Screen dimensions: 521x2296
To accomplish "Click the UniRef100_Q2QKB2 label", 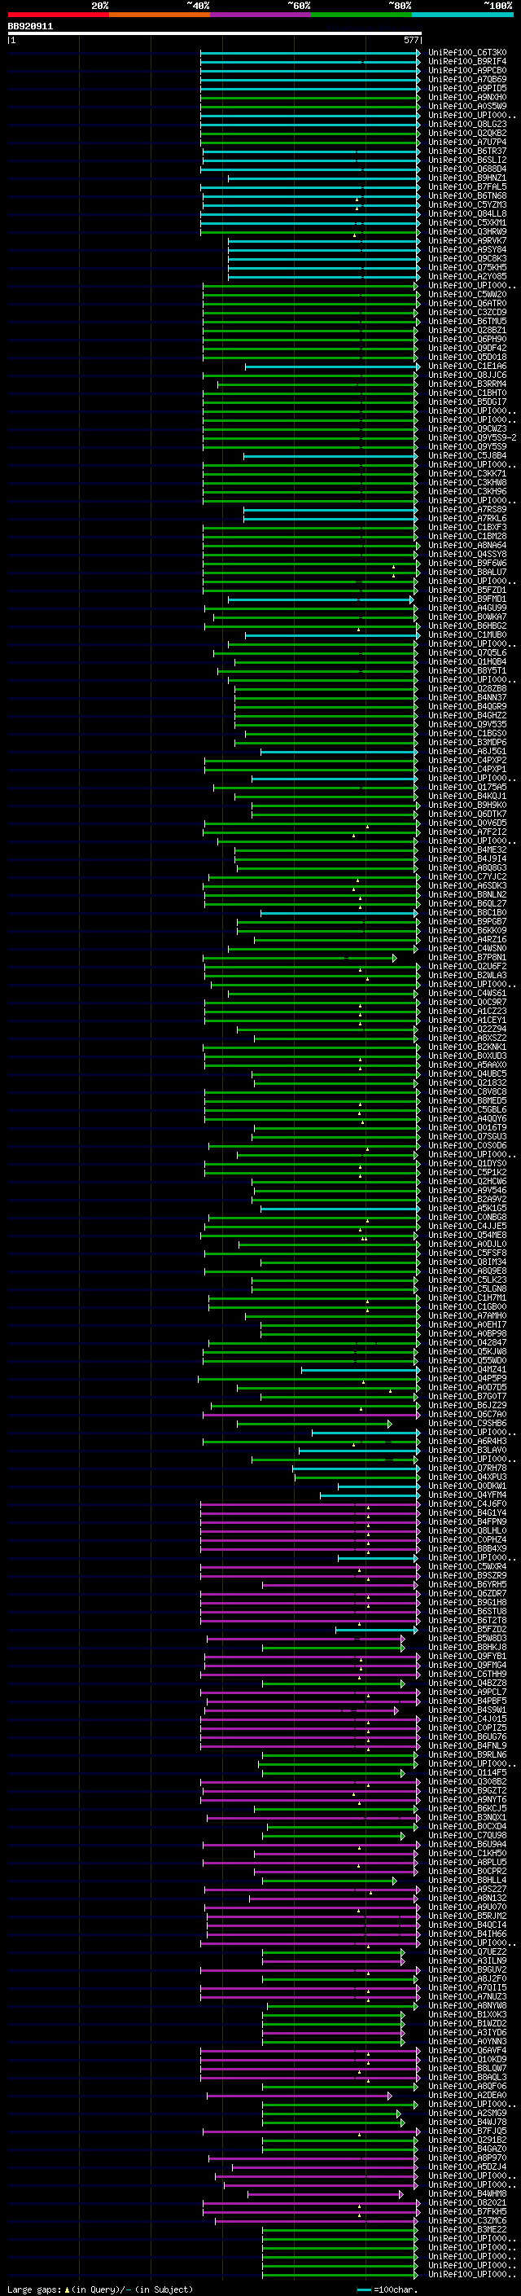I will click(x=467, y=134).
